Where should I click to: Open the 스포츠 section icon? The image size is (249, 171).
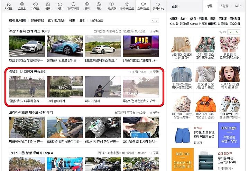click(22, 6)
